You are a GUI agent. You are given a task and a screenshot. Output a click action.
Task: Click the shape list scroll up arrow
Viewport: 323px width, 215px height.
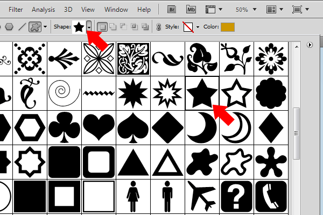pos(297,47)
